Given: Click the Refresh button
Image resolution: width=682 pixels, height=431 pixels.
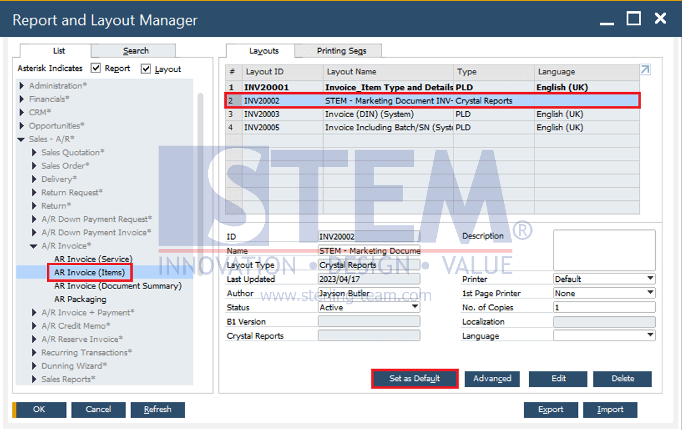Looking at the screenshot, I should click(158, 409).
